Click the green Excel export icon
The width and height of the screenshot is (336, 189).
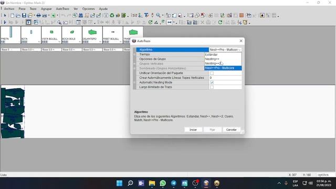tap(53, 15)
